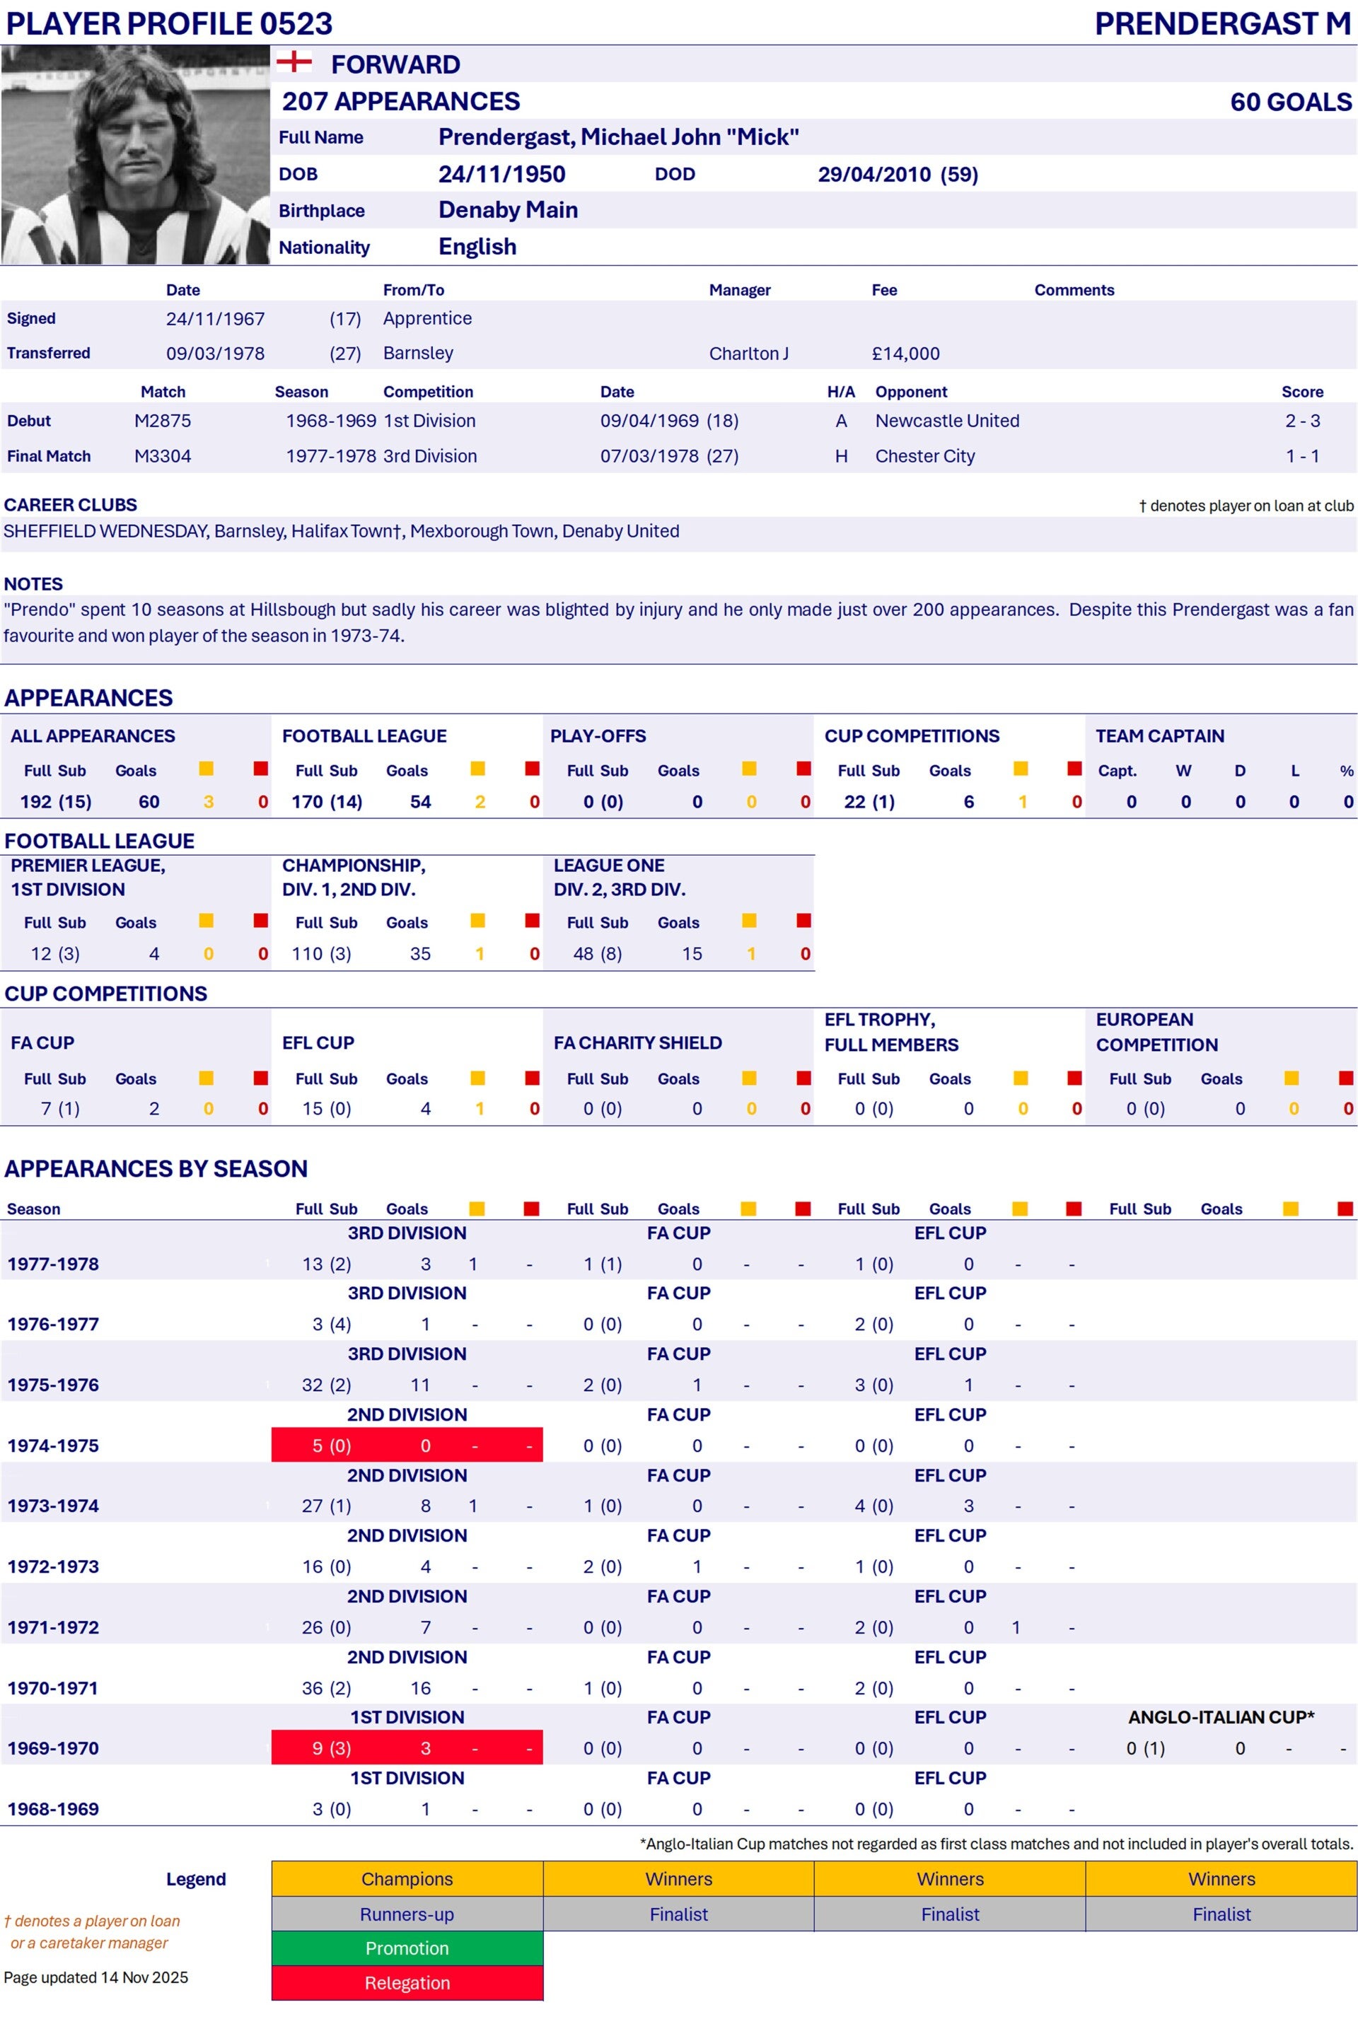Click red card icon under ALL APPEARANCES
This screenshot has width=1358, height=2036.
(261, 768)
